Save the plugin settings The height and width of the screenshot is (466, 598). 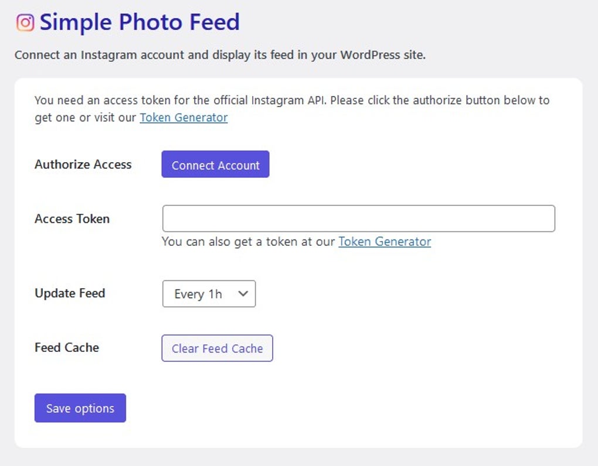80,408
